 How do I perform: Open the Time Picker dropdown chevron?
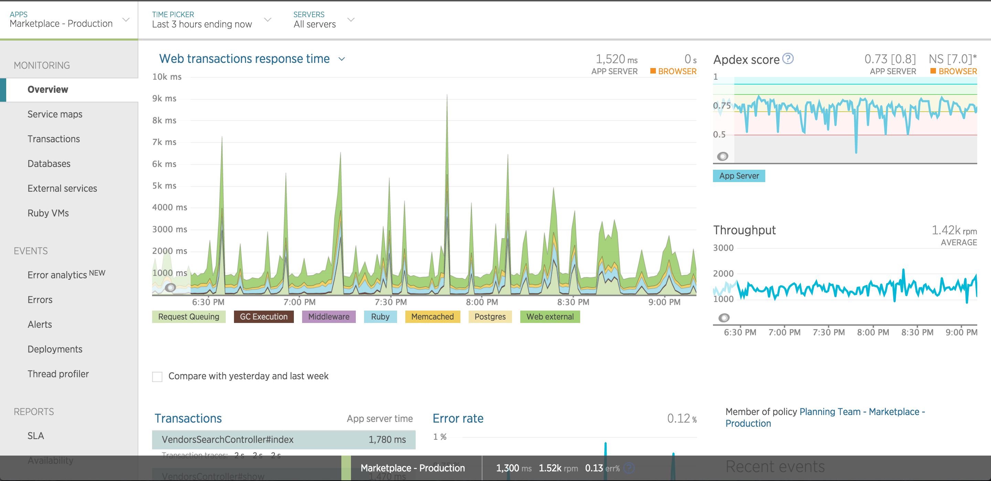pyautogui.click(x=267, y=20)
